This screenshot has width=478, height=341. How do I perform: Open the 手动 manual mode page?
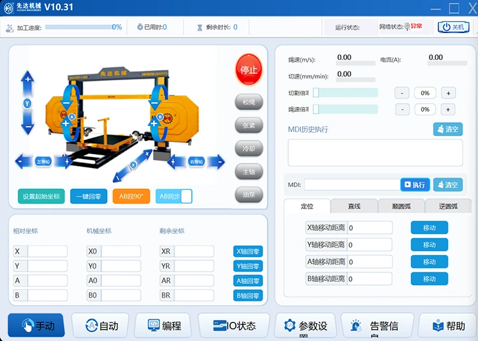tap(36, 326)
